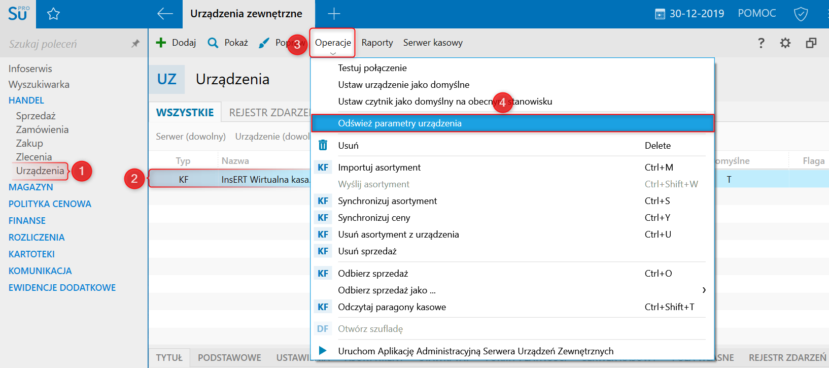
Task: Switch to REJESTR ZDARZEŃ top tab
Action: coord(269,113)
